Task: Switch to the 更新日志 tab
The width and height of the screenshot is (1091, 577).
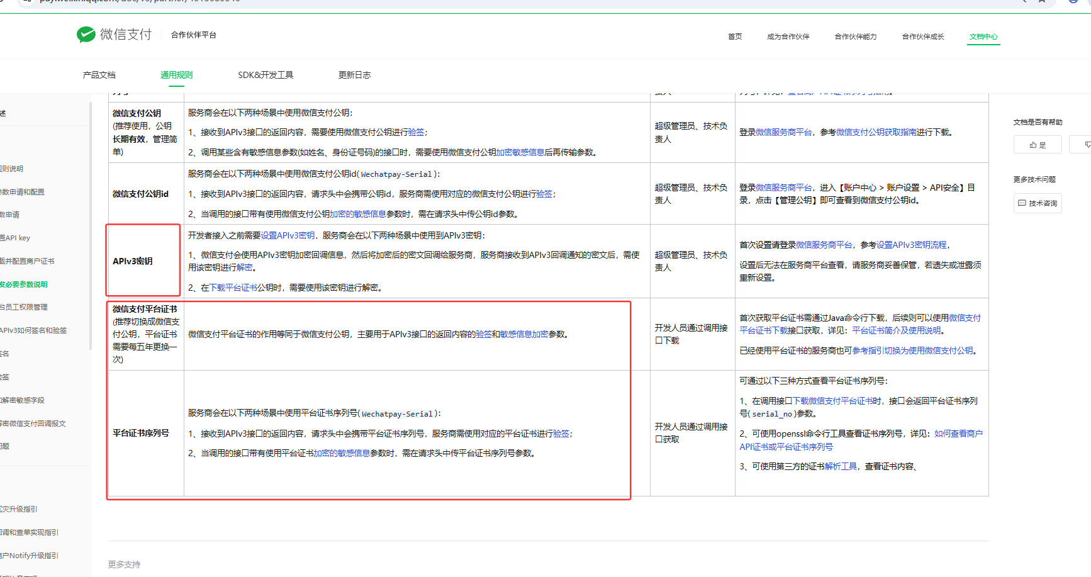Action: click(355, 75)
